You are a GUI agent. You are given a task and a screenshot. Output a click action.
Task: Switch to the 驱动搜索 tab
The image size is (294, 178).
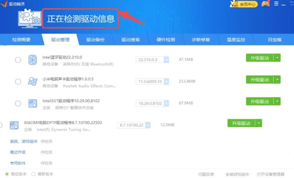[x=131, y=40]
